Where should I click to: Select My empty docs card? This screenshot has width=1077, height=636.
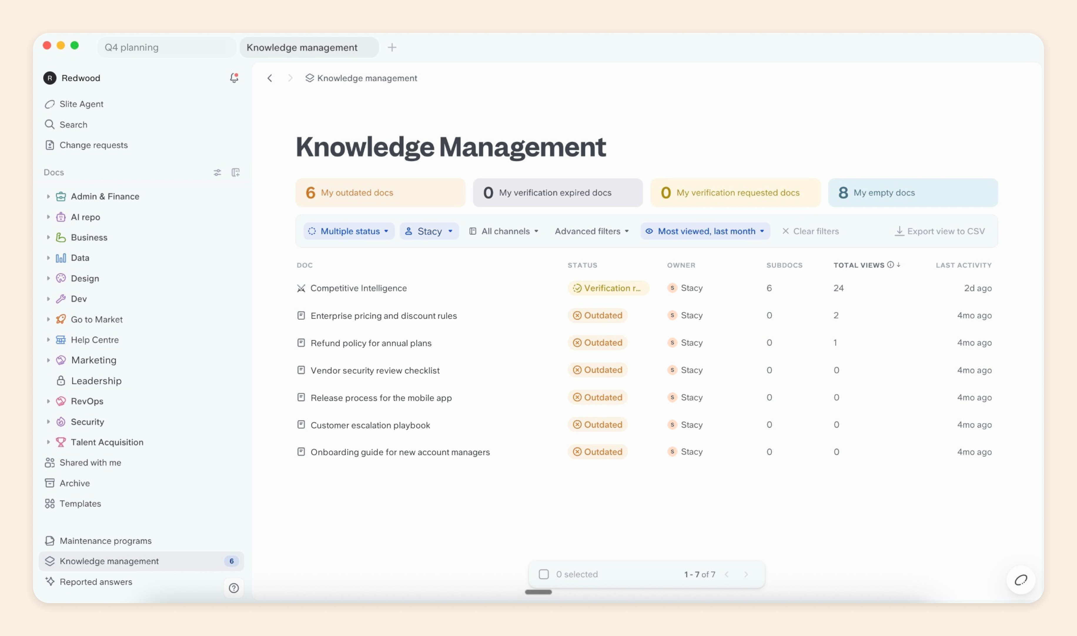click(913, 192)
